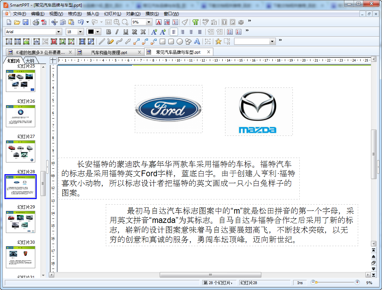Click the zoom slider handle in status bar
Viewport: 382px width, 290px height.
(x=316, y=283)
